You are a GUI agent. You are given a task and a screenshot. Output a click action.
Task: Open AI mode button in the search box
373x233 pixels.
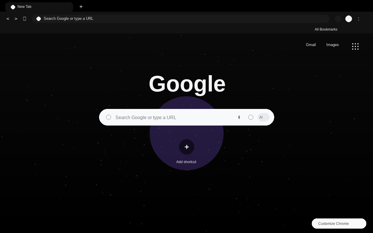(263, 117)
